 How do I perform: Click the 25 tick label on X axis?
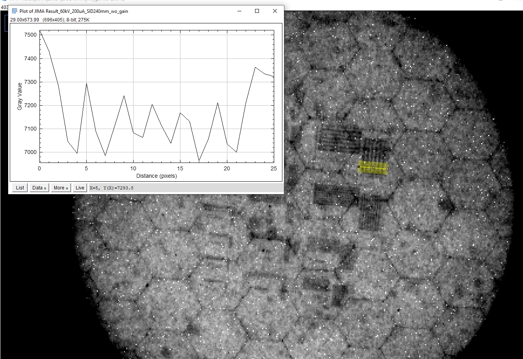point(273,168)
